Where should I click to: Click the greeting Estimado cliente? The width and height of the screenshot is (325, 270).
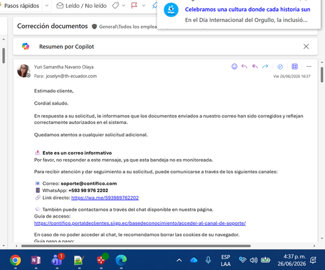tap(54, 91)
